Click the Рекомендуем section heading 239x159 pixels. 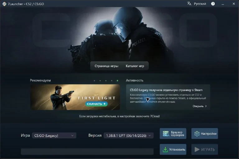(40, 80)
